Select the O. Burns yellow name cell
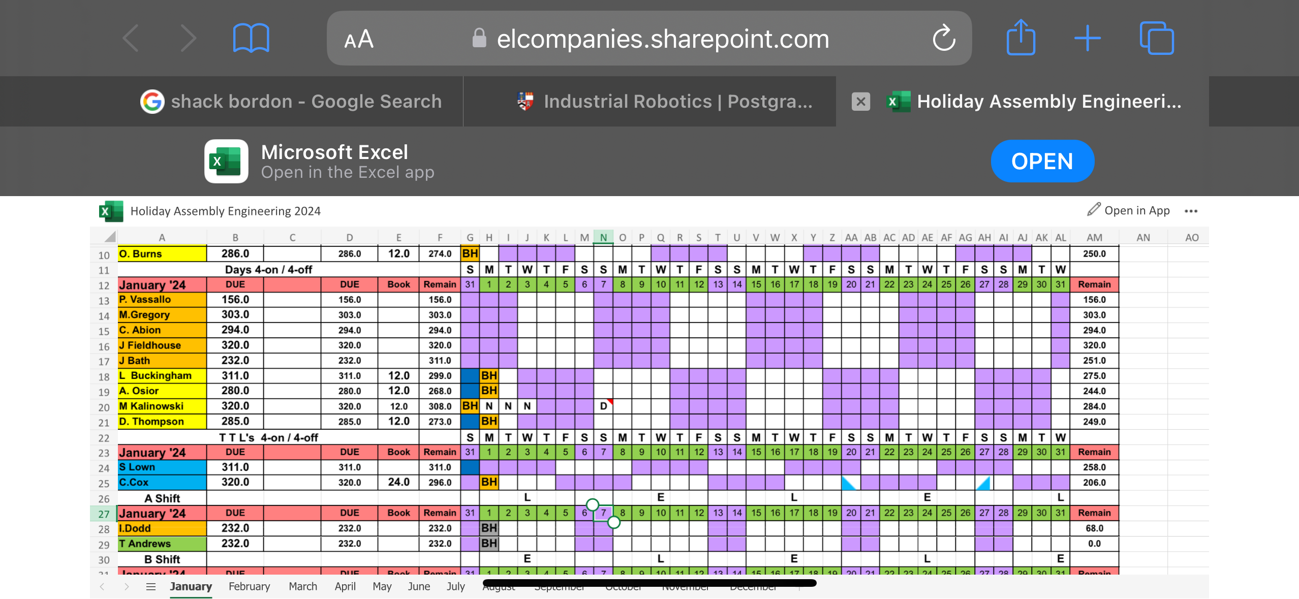The image size is (1299, 599). [x=162, y=254]
